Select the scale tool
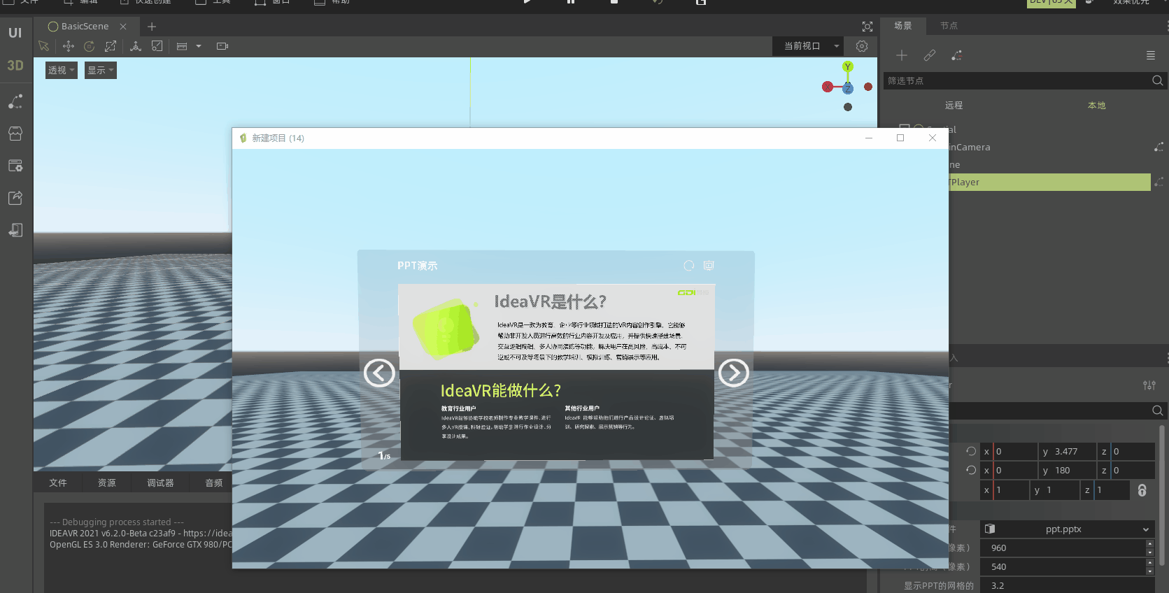Image resolution: width=1169 pixels, height=593 pixels. 111,46
